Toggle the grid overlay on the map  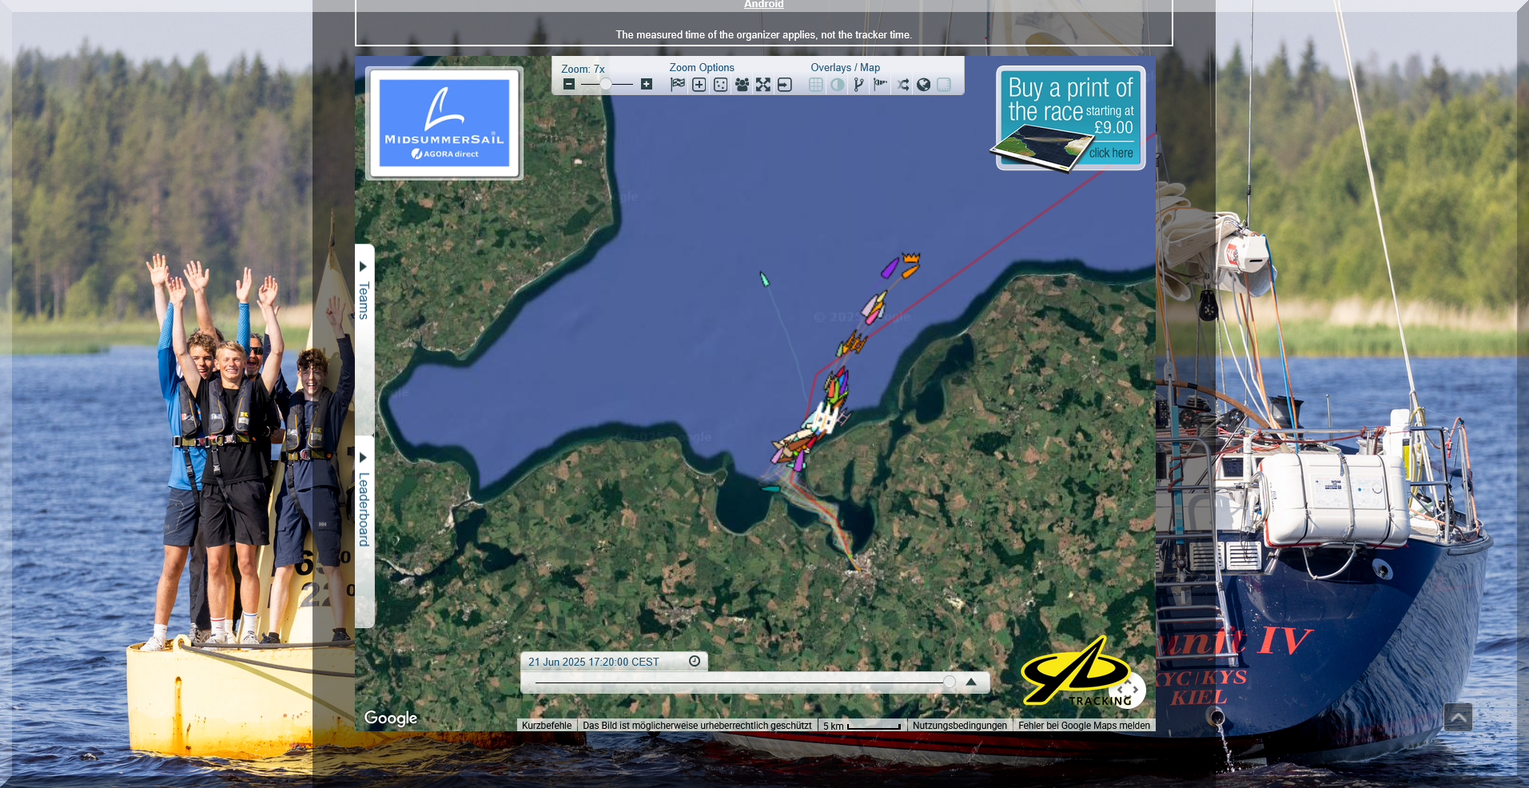pyautogui.click(x=815, y=85)
